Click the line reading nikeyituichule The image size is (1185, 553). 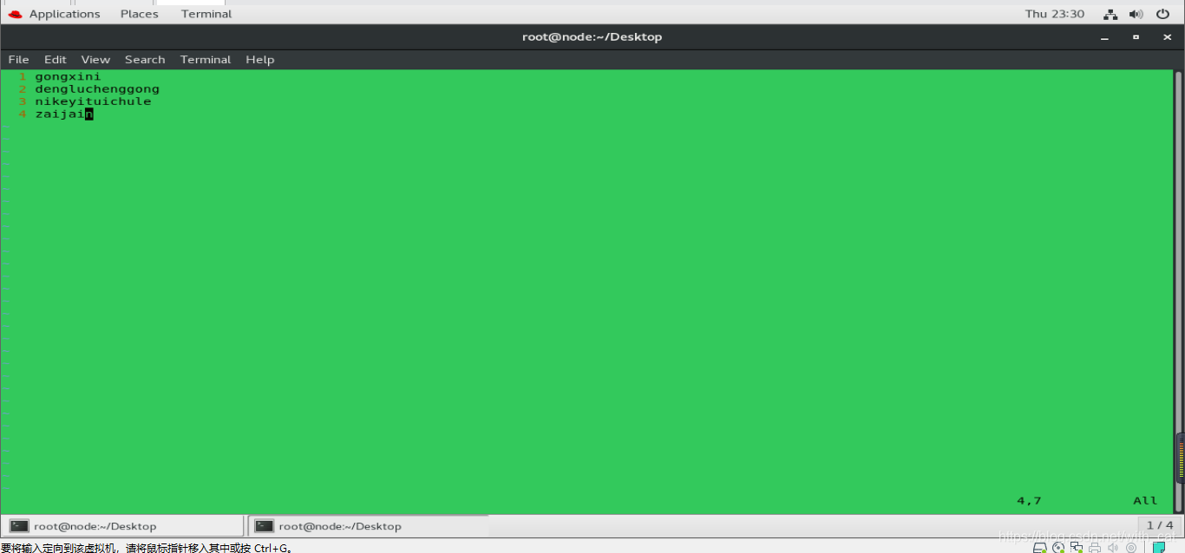point(93,101)
